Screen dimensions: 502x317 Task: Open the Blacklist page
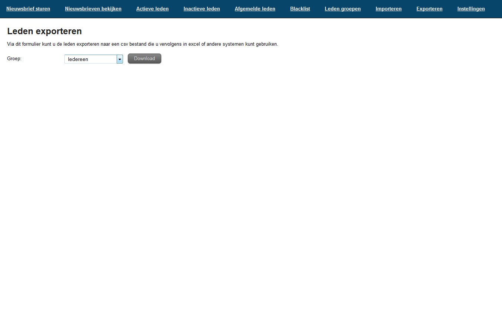[x=300, y=9]
